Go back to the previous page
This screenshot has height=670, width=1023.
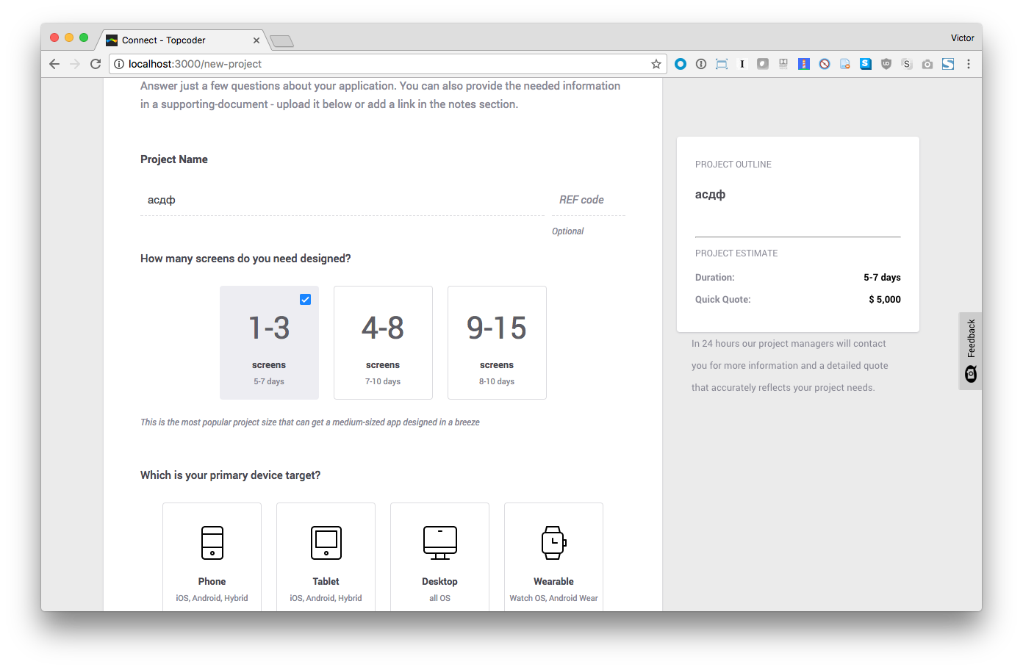tap(54, 64)
